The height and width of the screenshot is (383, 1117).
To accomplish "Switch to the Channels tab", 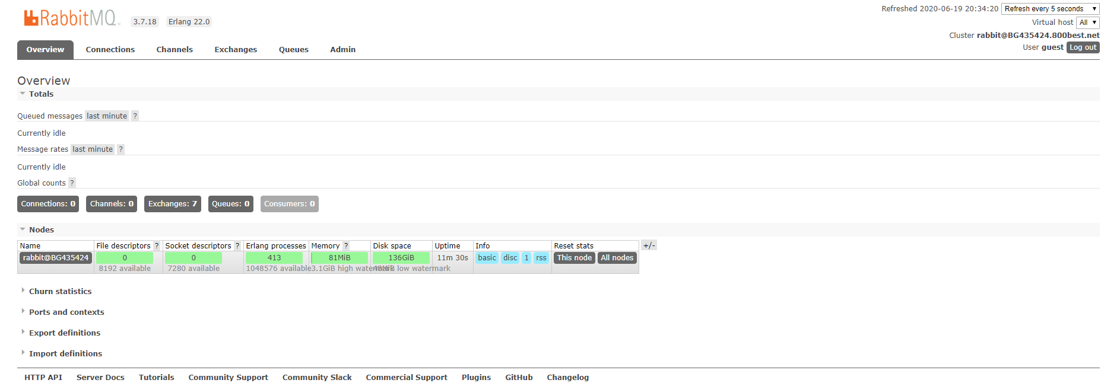I will coord(174,50).
